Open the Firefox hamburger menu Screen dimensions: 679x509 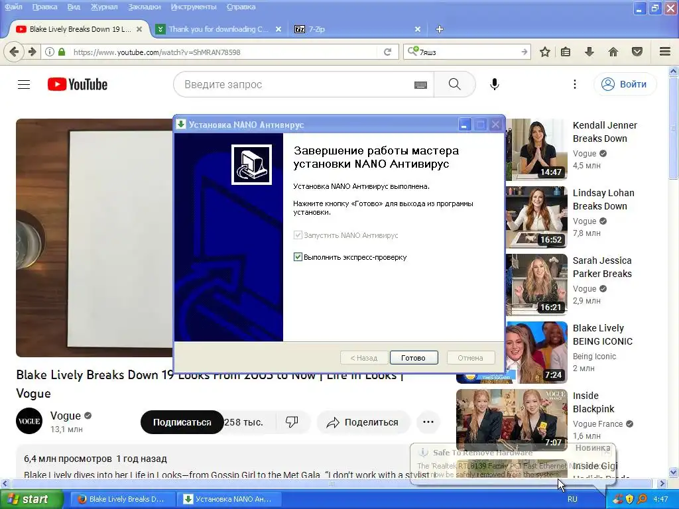tap(665, 52)
